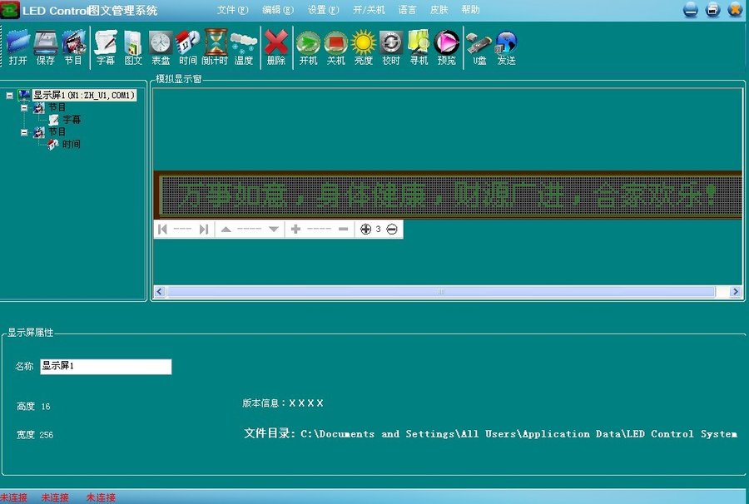Collapse the second 节目 tree node

click(24, 132)
